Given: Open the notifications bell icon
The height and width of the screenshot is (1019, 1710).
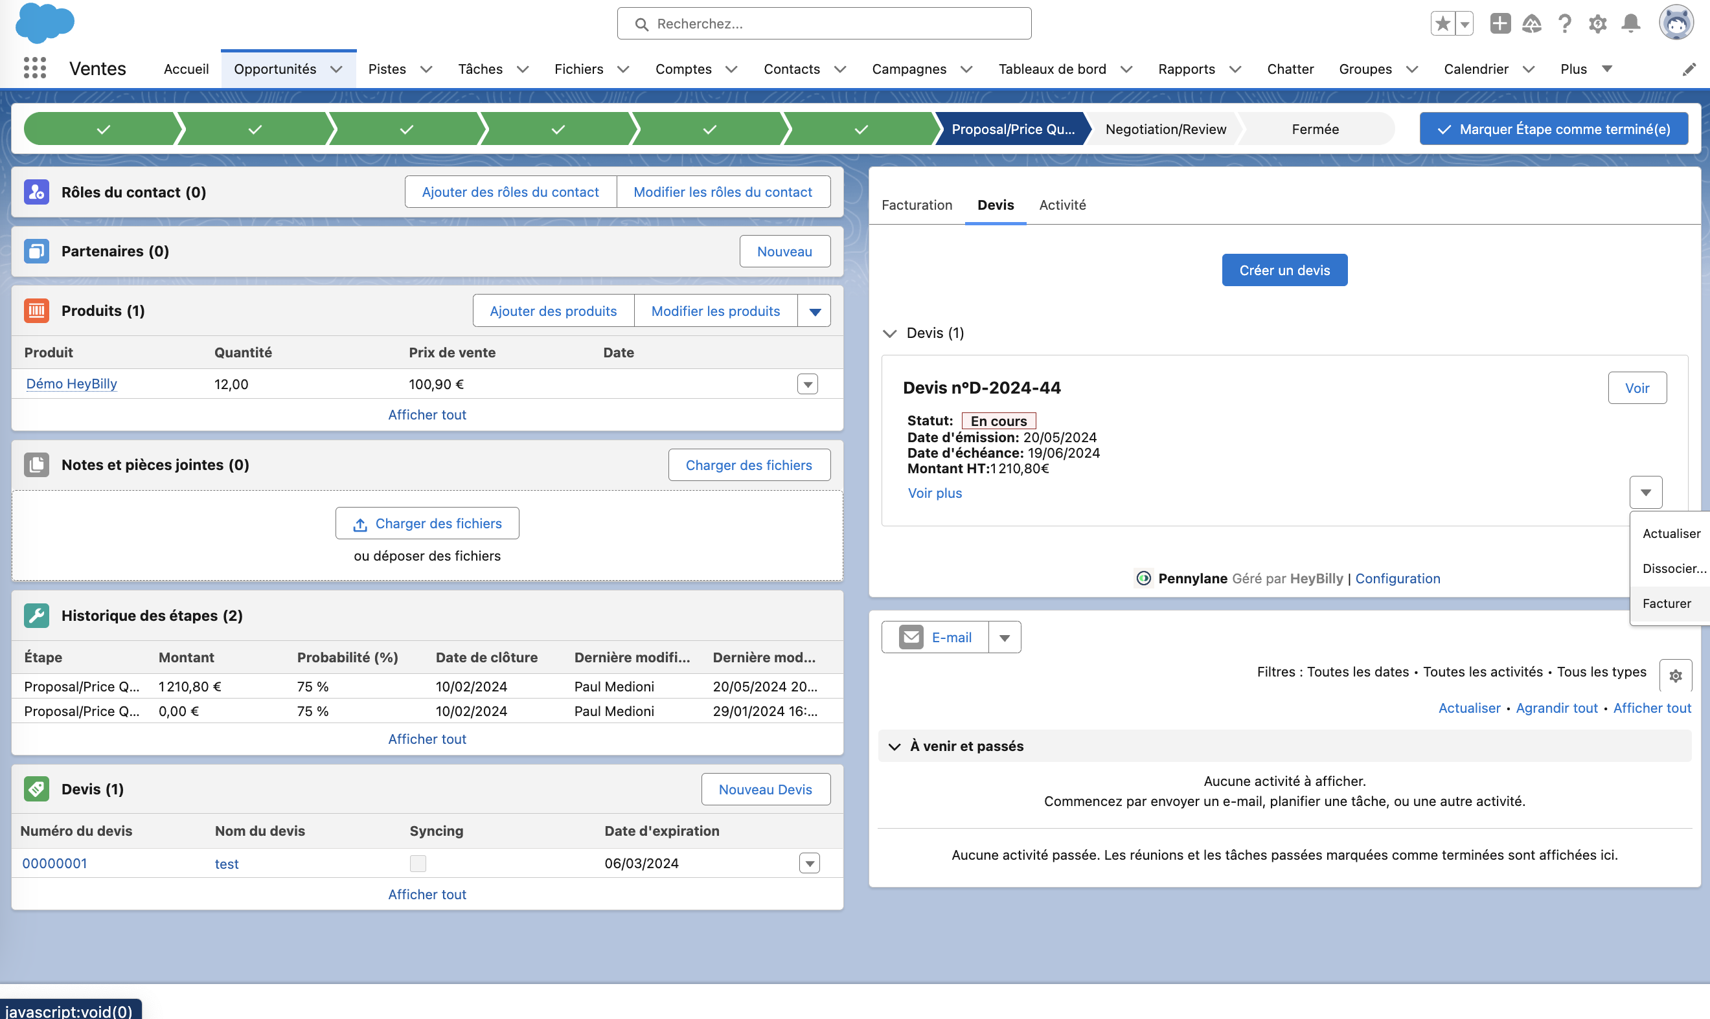Looking at the screenshot, I should [1630, 24].
